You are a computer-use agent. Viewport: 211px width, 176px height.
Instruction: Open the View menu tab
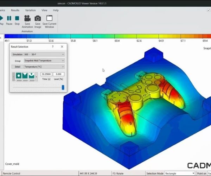point(44,10)
